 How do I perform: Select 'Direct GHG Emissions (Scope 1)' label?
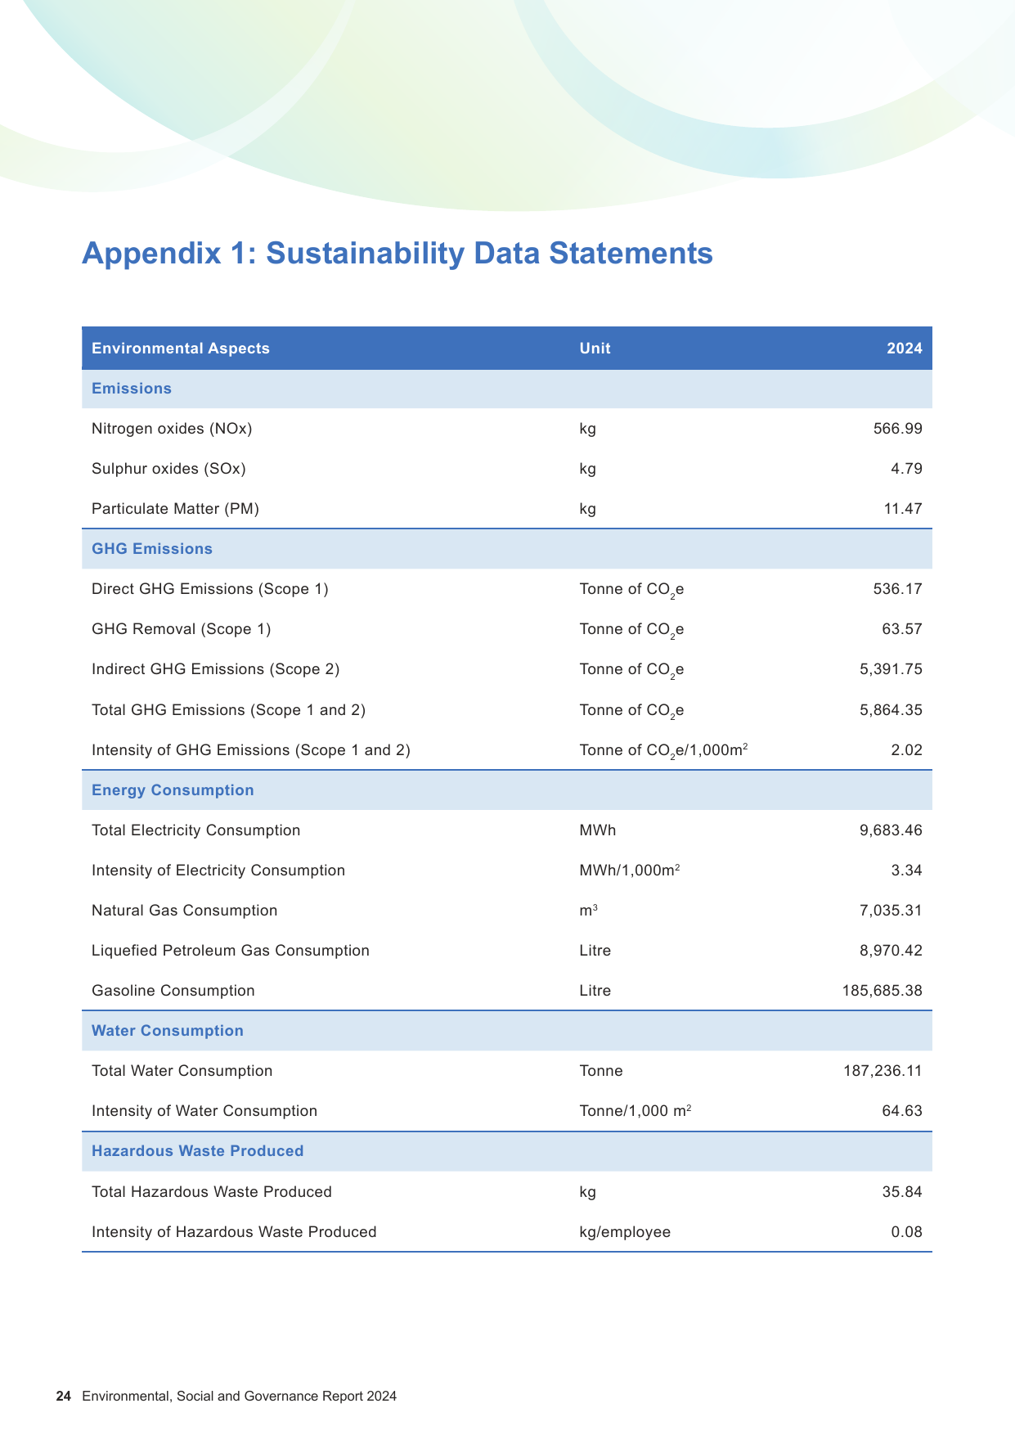click(210, 589)
